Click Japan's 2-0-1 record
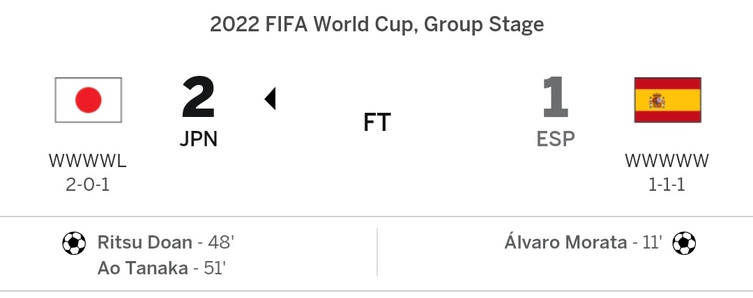753x298 pixels. [87, 185]
